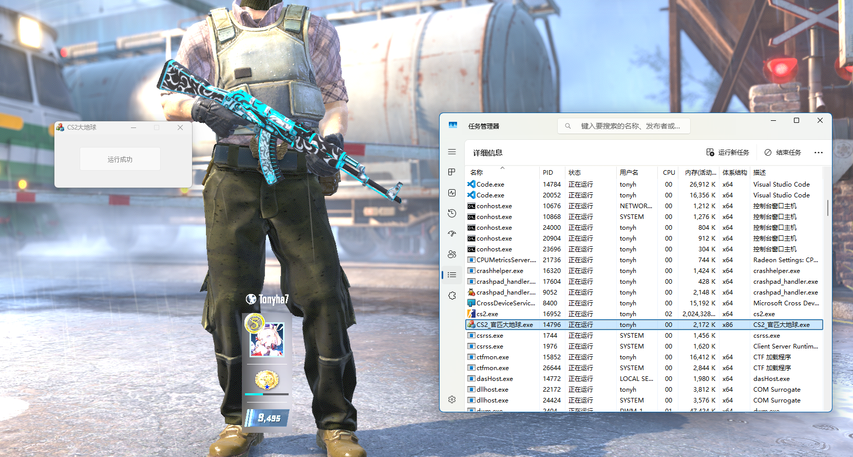Screen dimensions: 853x457
Task: Click the Radeon Settings description cell
Action: click(x=785, y=260)
